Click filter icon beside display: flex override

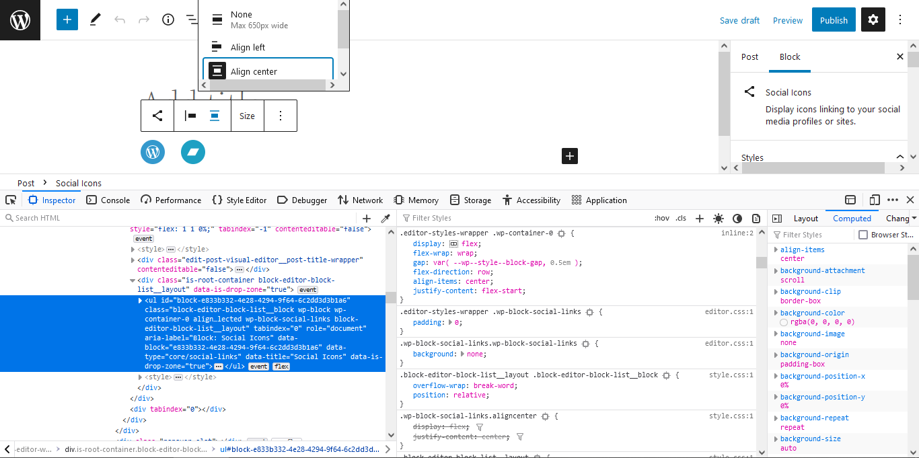(x=480, y=426)
